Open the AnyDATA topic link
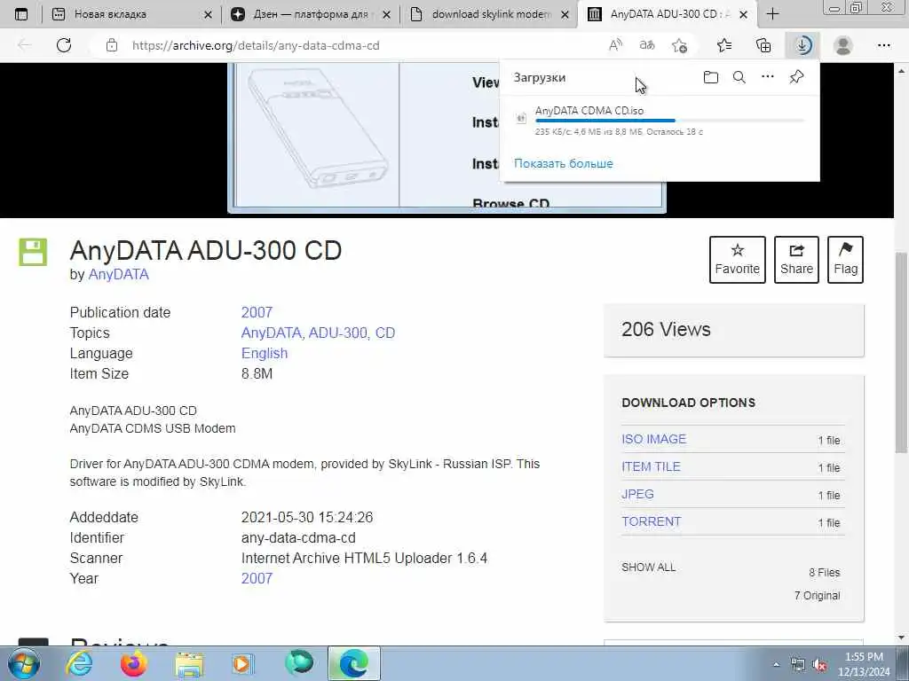The height and width of the screenshot is (681, 909). 271,333
